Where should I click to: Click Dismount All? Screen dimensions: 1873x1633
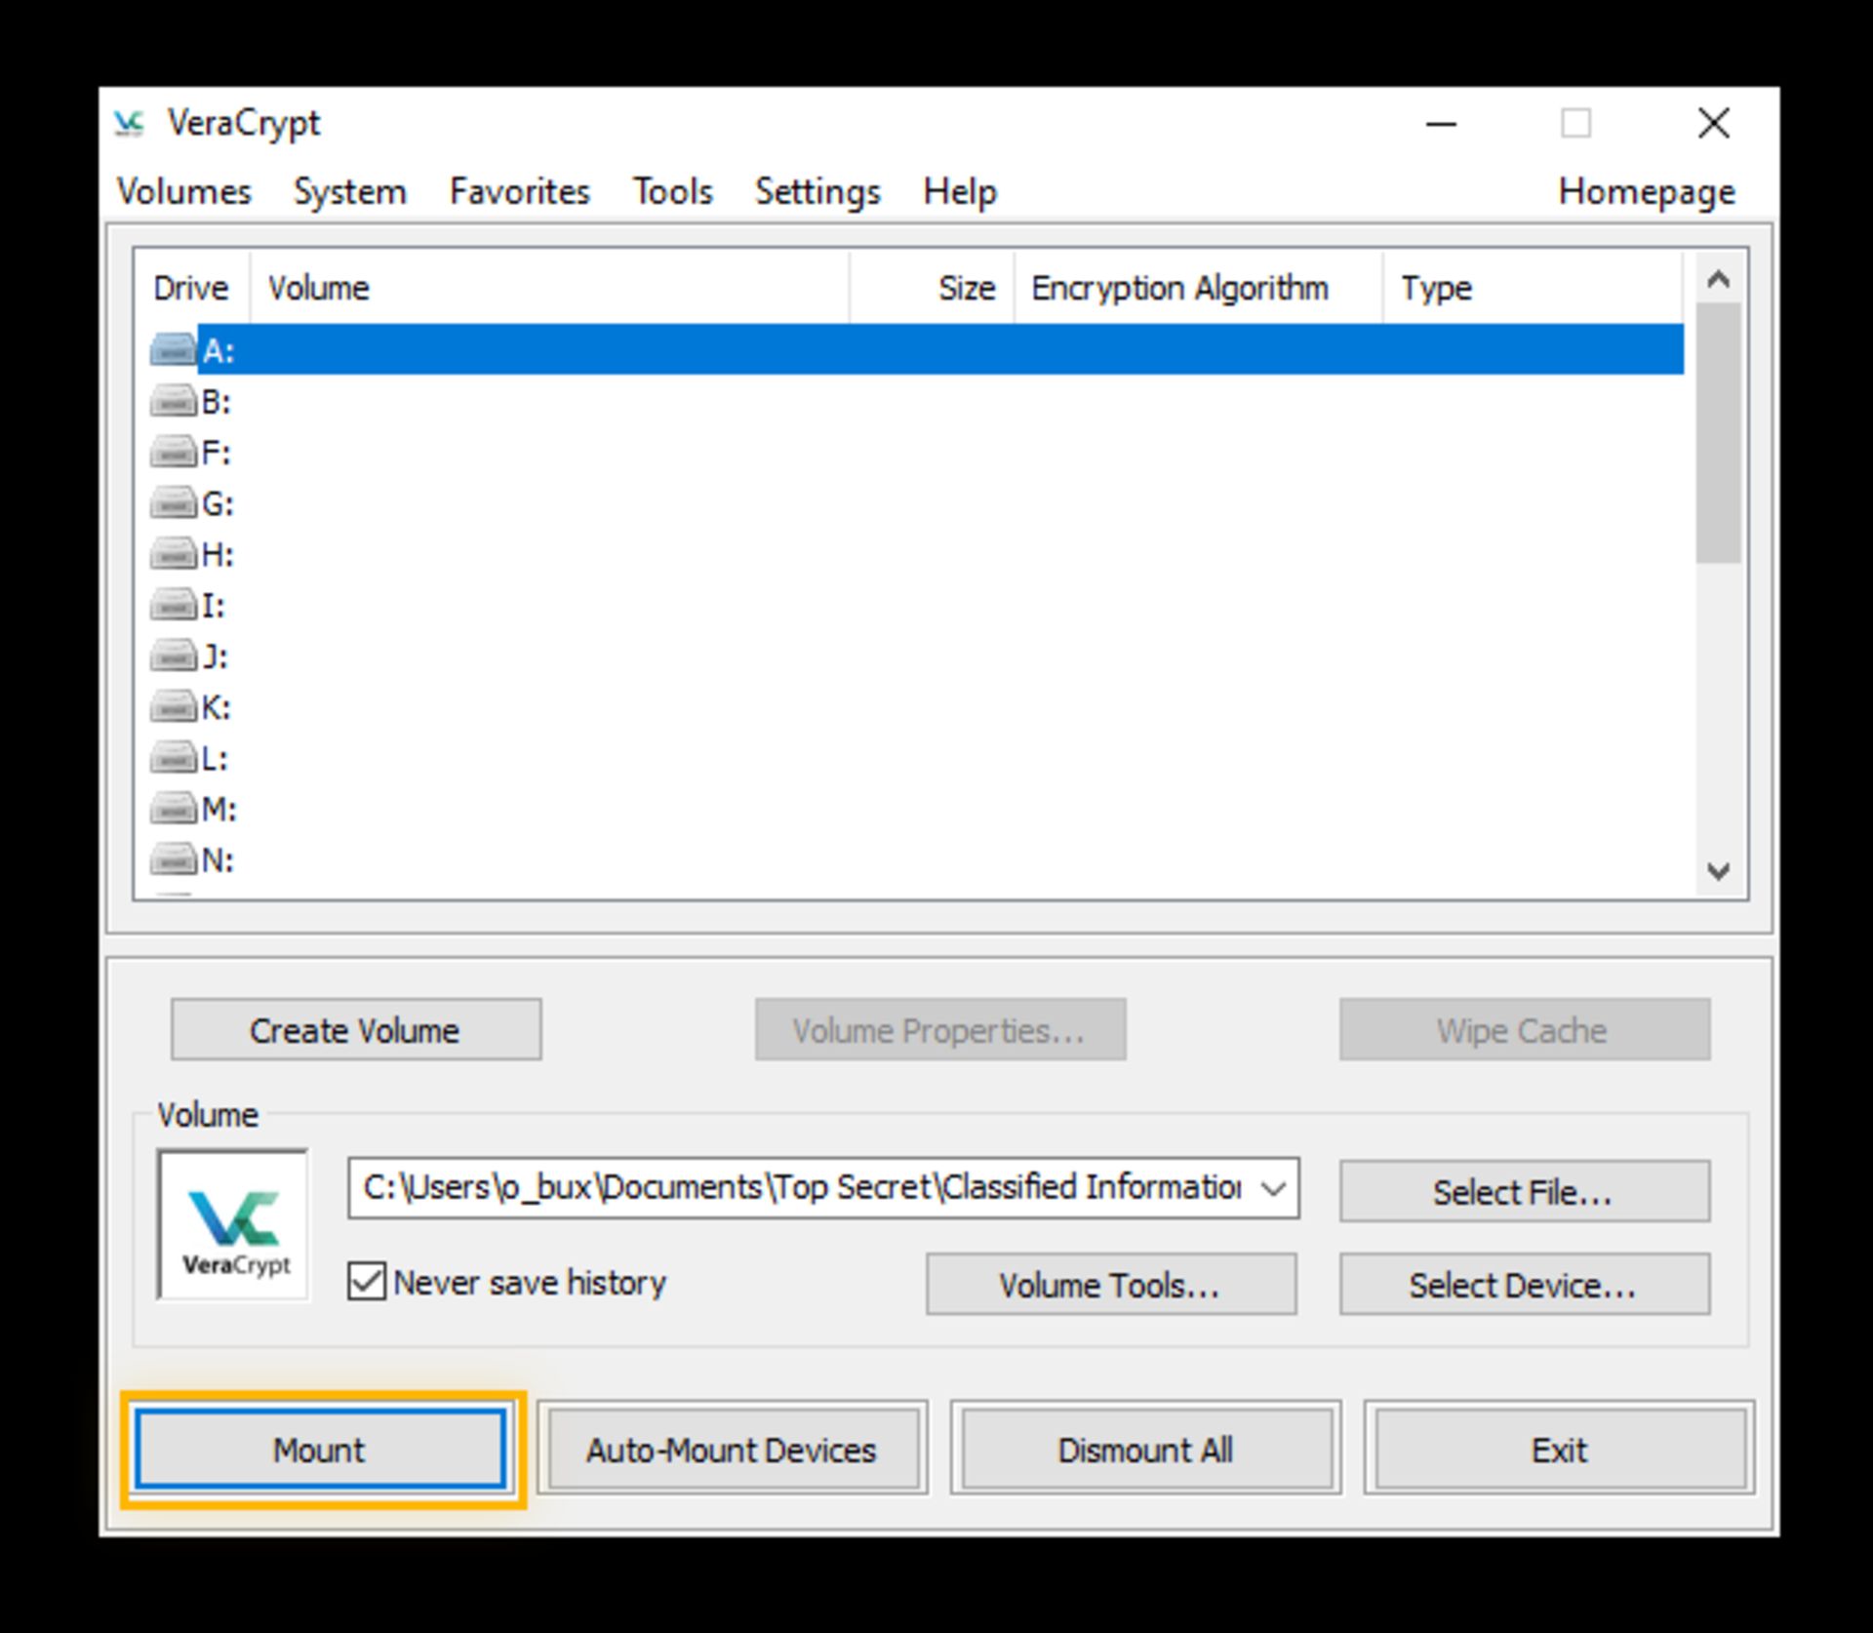click(1146, 1450)
